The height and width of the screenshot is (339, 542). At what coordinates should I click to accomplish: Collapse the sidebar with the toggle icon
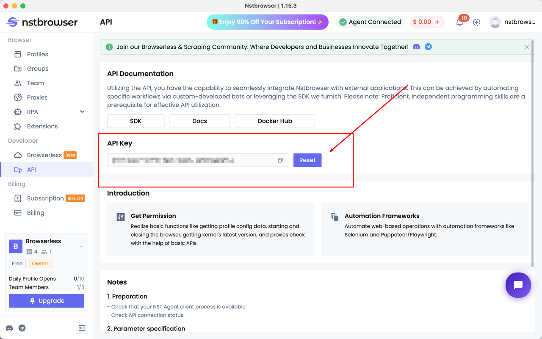coord(82,328)
